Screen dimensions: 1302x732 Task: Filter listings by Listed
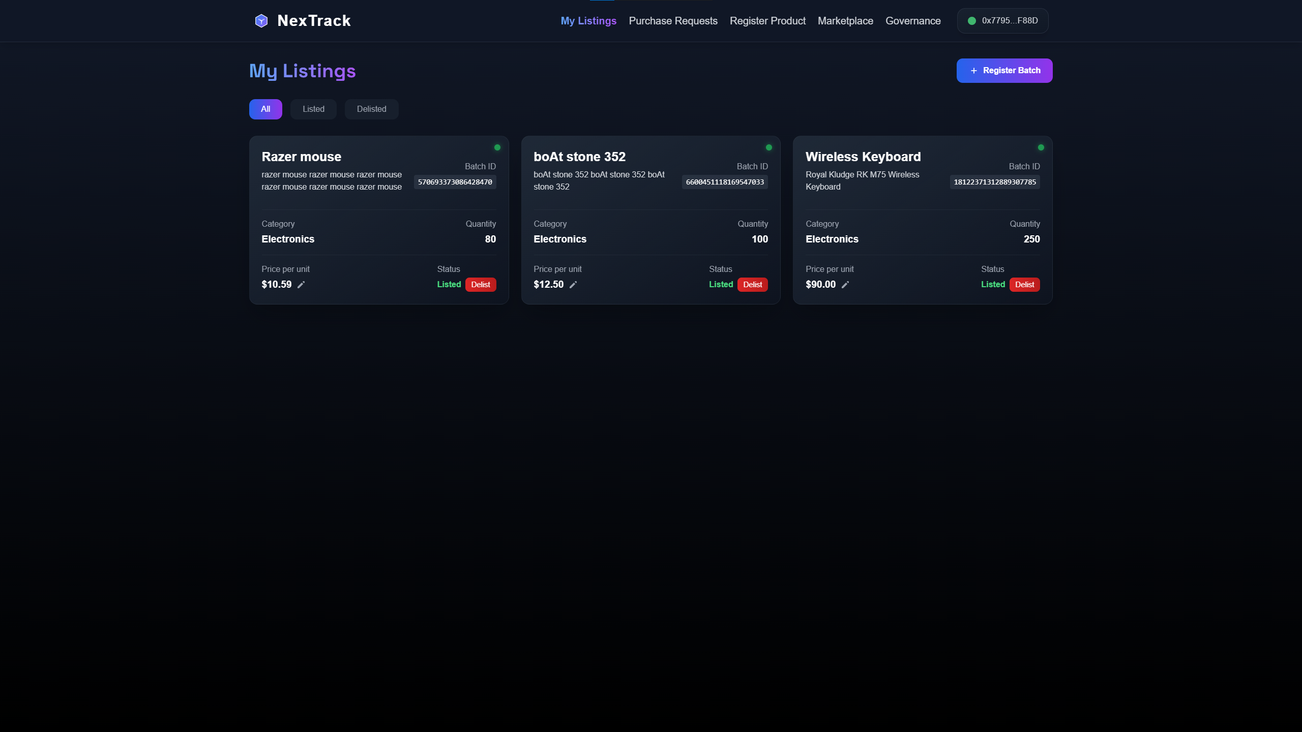[x=313, y=109]
